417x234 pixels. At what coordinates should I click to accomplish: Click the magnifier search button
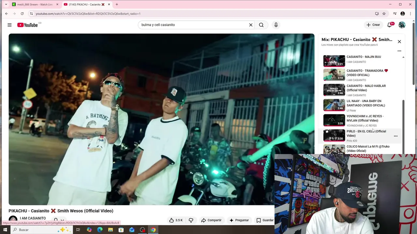(261, 25)
